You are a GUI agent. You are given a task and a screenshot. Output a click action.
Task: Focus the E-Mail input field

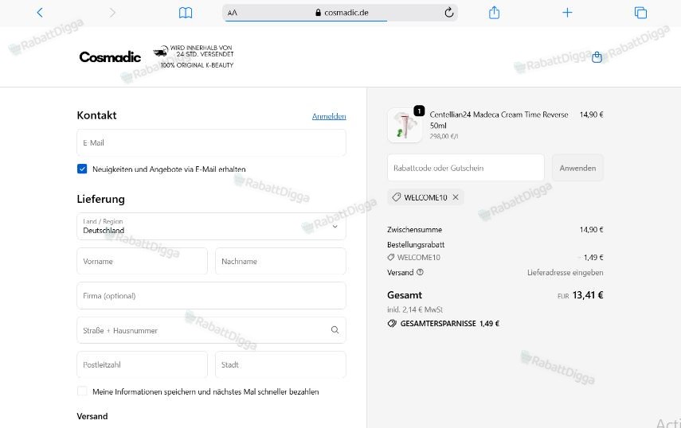[212, 142]
